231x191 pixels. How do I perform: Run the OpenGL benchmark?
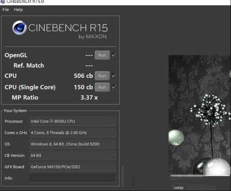tap(102, 55)
